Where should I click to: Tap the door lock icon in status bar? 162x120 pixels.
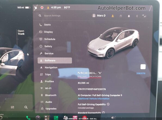click(36, 8)
